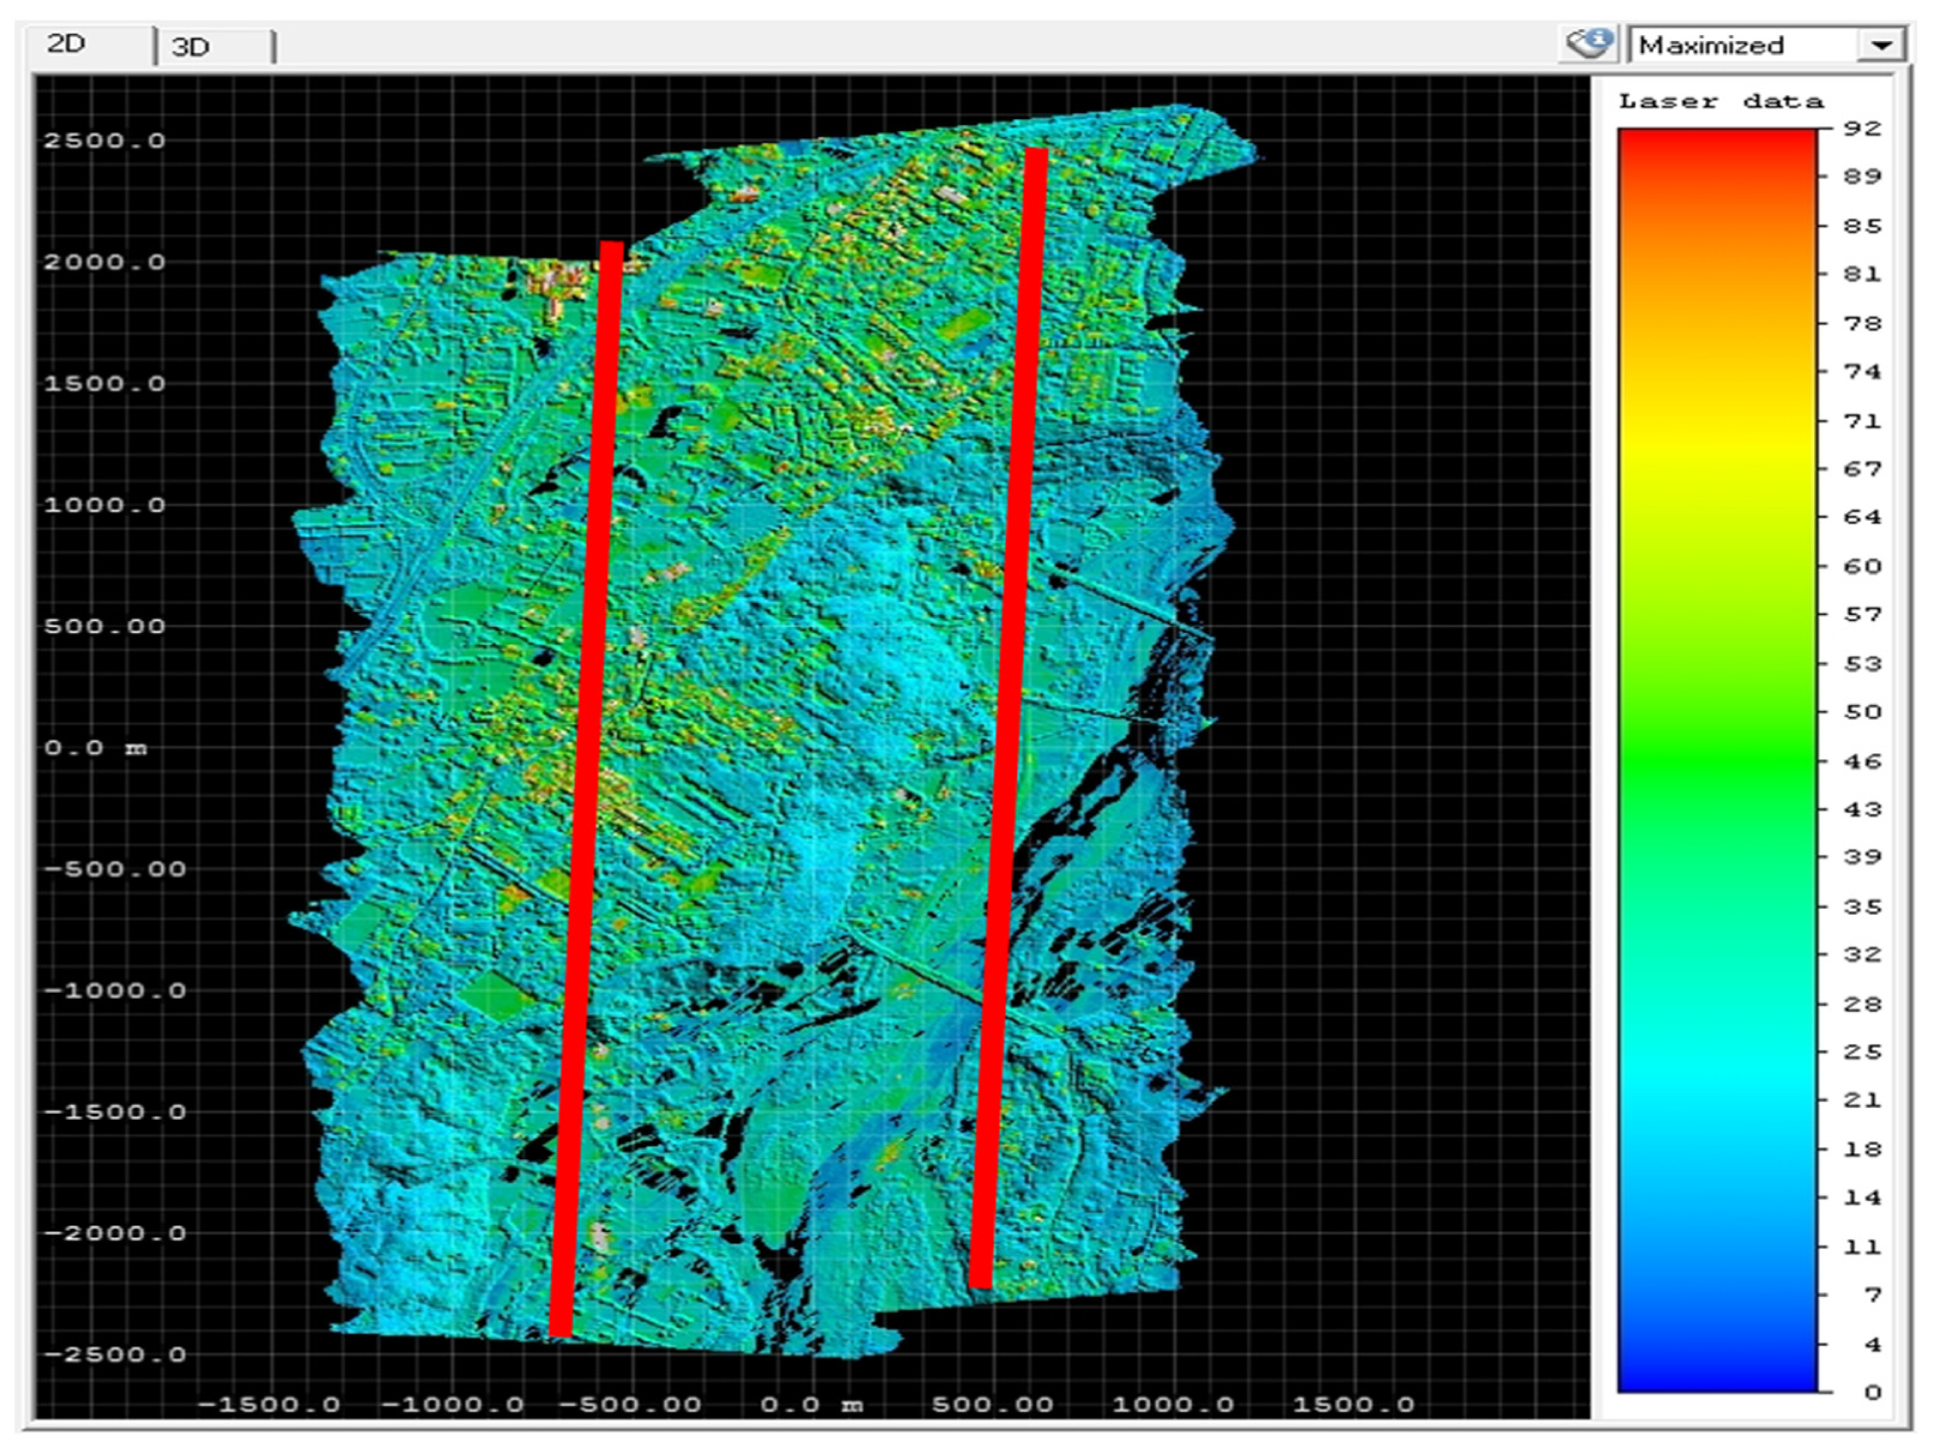Click the 1500.0 label on horizontal axis
The image size is (1940, 1453).
point(1353,1404)
